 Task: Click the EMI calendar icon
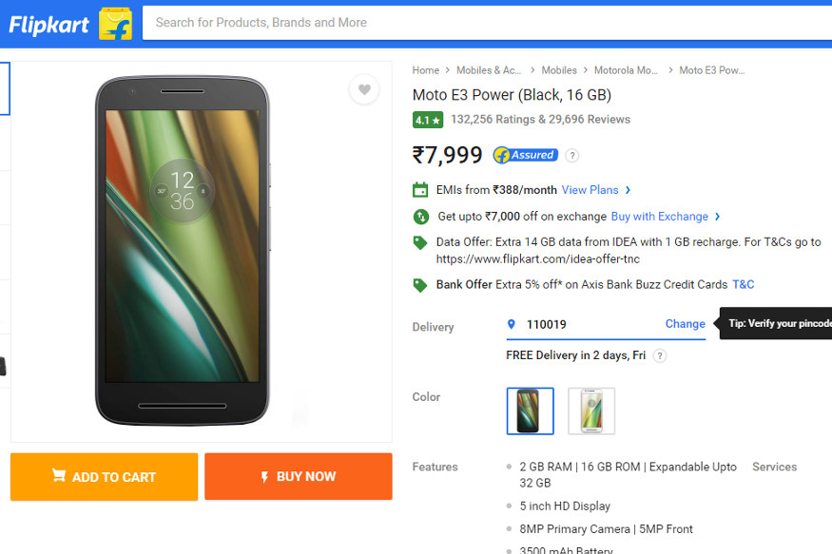coord(419,189)
